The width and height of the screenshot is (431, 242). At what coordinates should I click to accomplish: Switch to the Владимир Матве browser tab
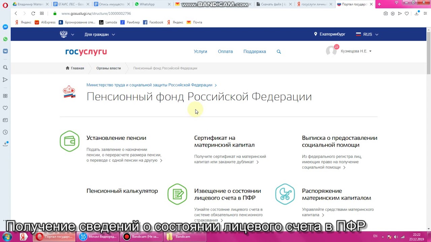tap(30, 4)
